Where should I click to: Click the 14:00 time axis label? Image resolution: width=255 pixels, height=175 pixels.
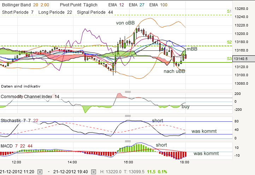(x=72, y=162)
